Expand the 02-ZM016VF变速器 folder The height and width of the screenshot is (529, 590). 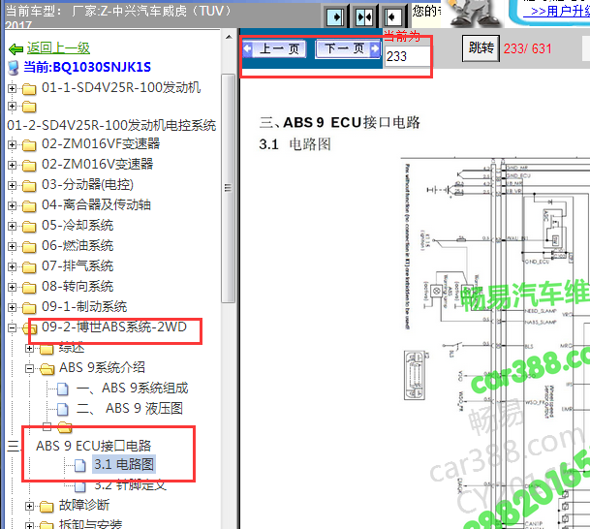(12, 144)
